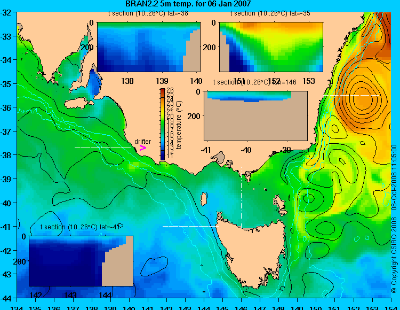Click the "-32" latitude axis label
Viewport: 400px width, 310px height.
(x=6, y=12)
